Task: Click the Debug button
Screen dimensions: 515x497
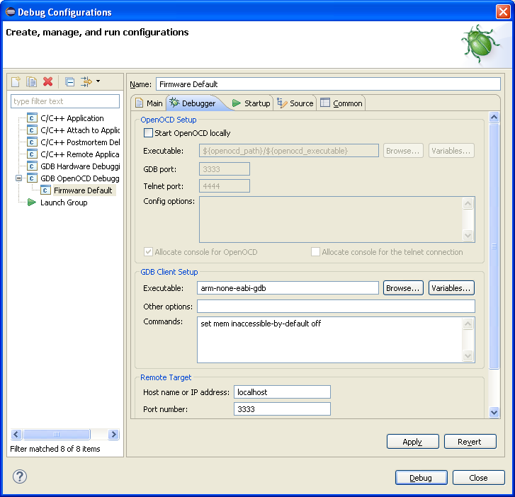Action: (421, 478)
